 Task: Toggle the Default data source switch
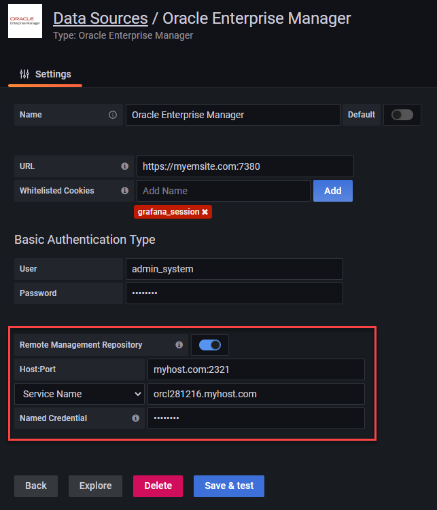click(402, 115)
